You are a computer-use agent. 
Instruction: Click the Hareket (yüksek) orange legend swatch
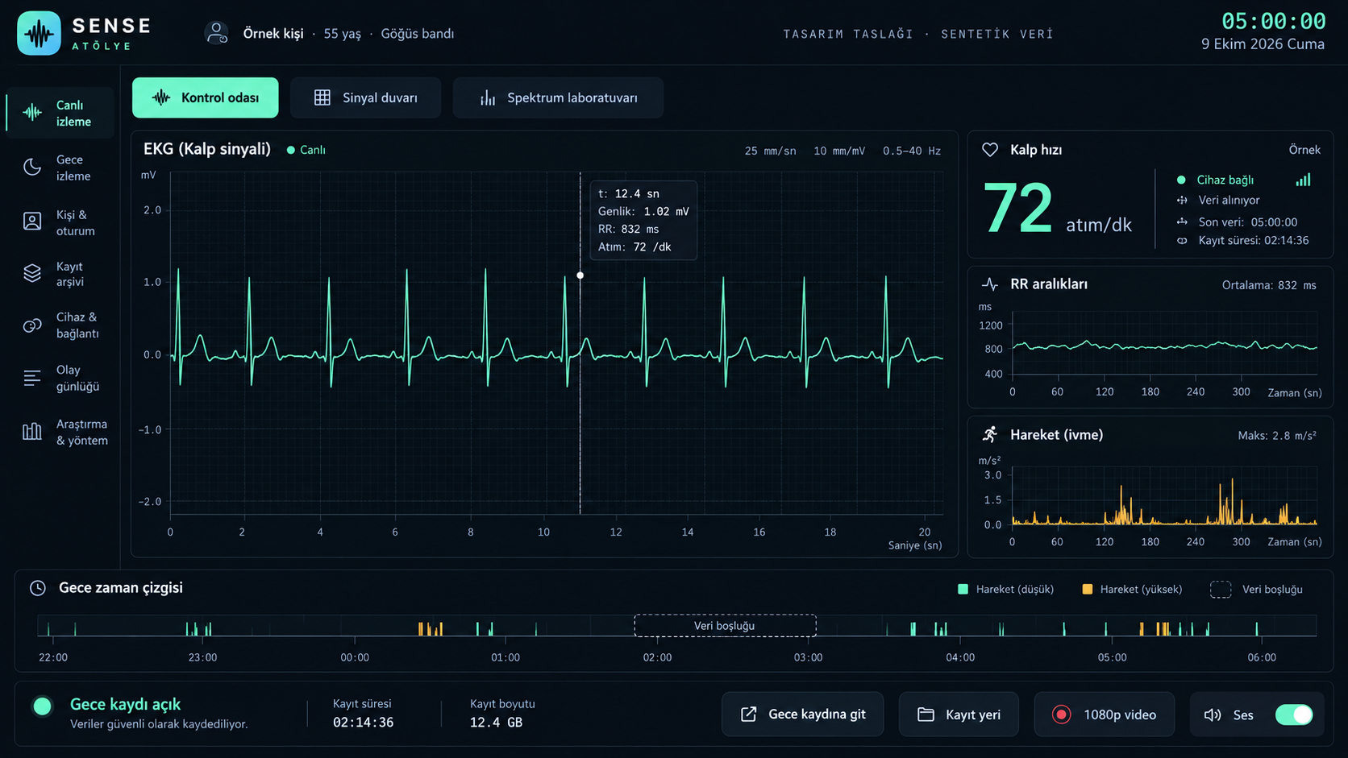(1087, 590)
